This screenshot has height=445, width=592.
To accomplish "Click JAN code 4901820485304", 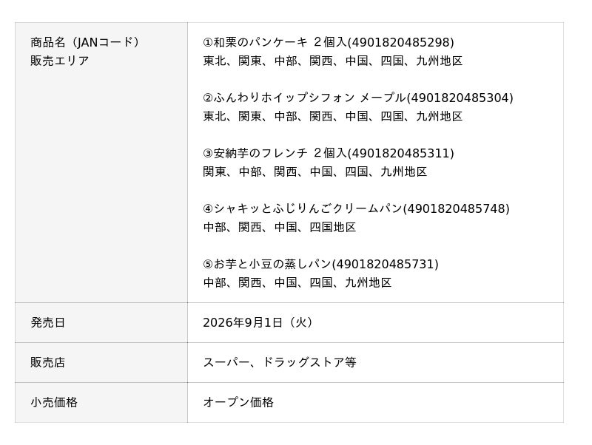I will pos(460,98).
